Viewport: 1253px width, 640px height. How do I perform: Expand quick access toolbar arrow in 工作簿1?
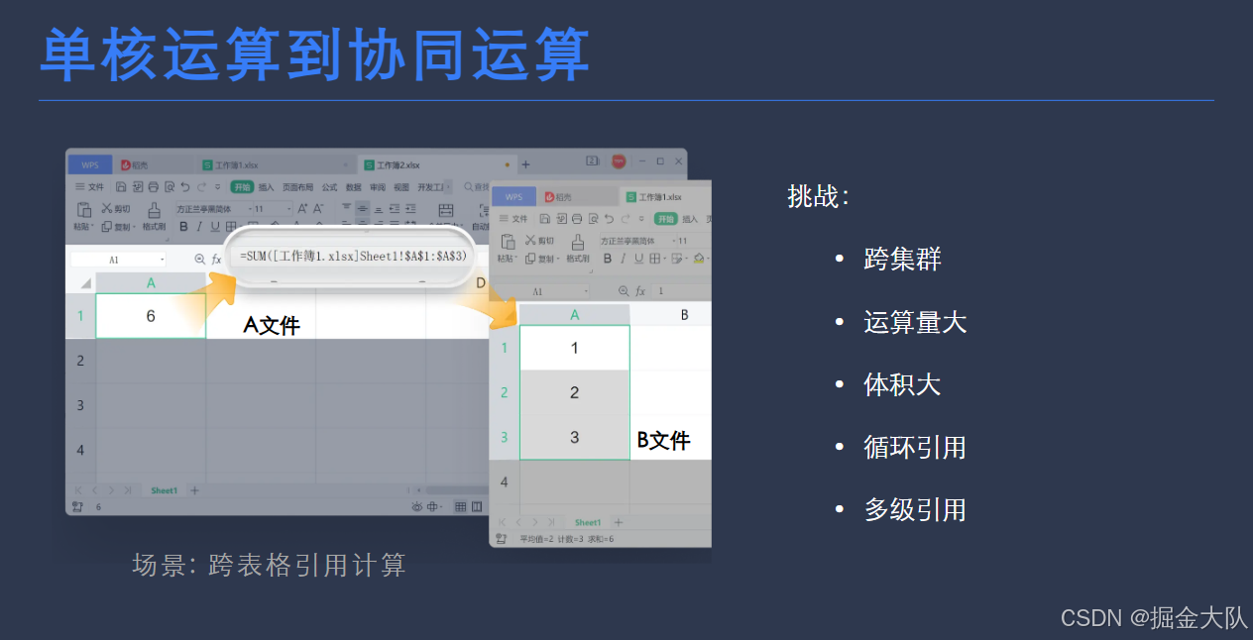coord(641,219)
